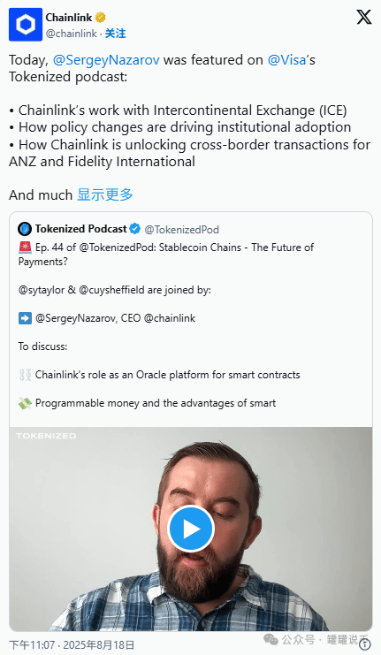Click Chainlink's gold verified badge
This screenshot has width=381, height=655.
click(x=100, y=18)
